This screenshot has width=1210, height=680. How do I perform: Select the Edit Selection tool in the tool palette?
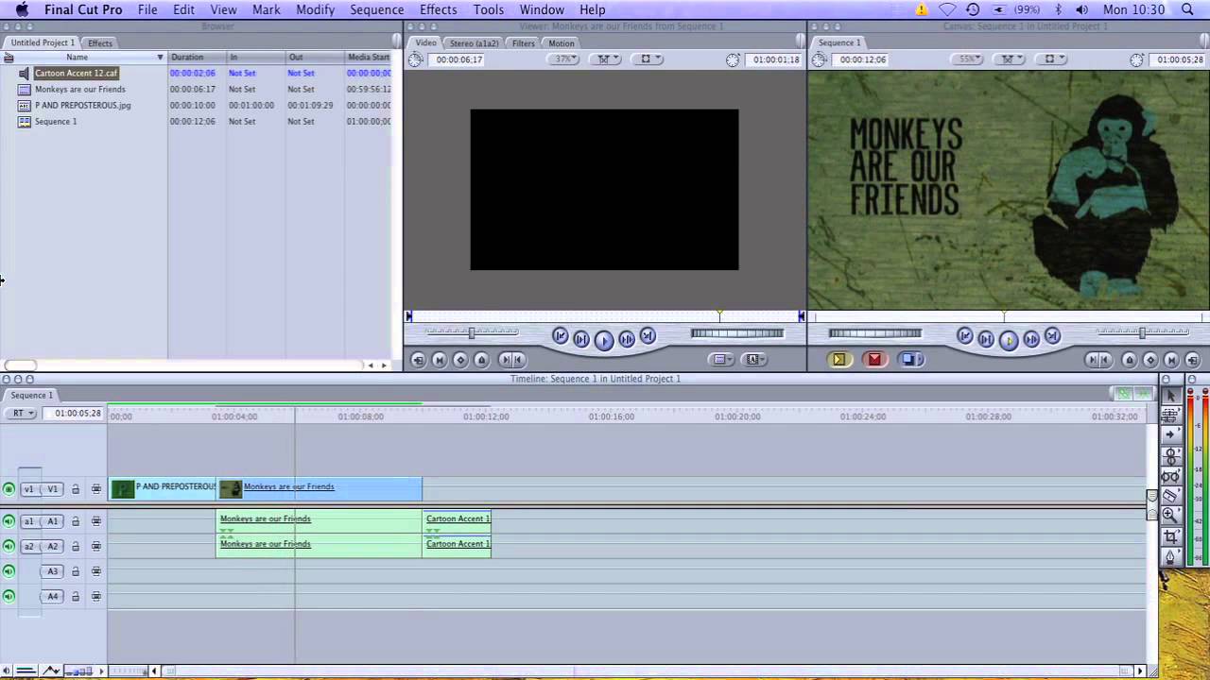(1170, 415)
